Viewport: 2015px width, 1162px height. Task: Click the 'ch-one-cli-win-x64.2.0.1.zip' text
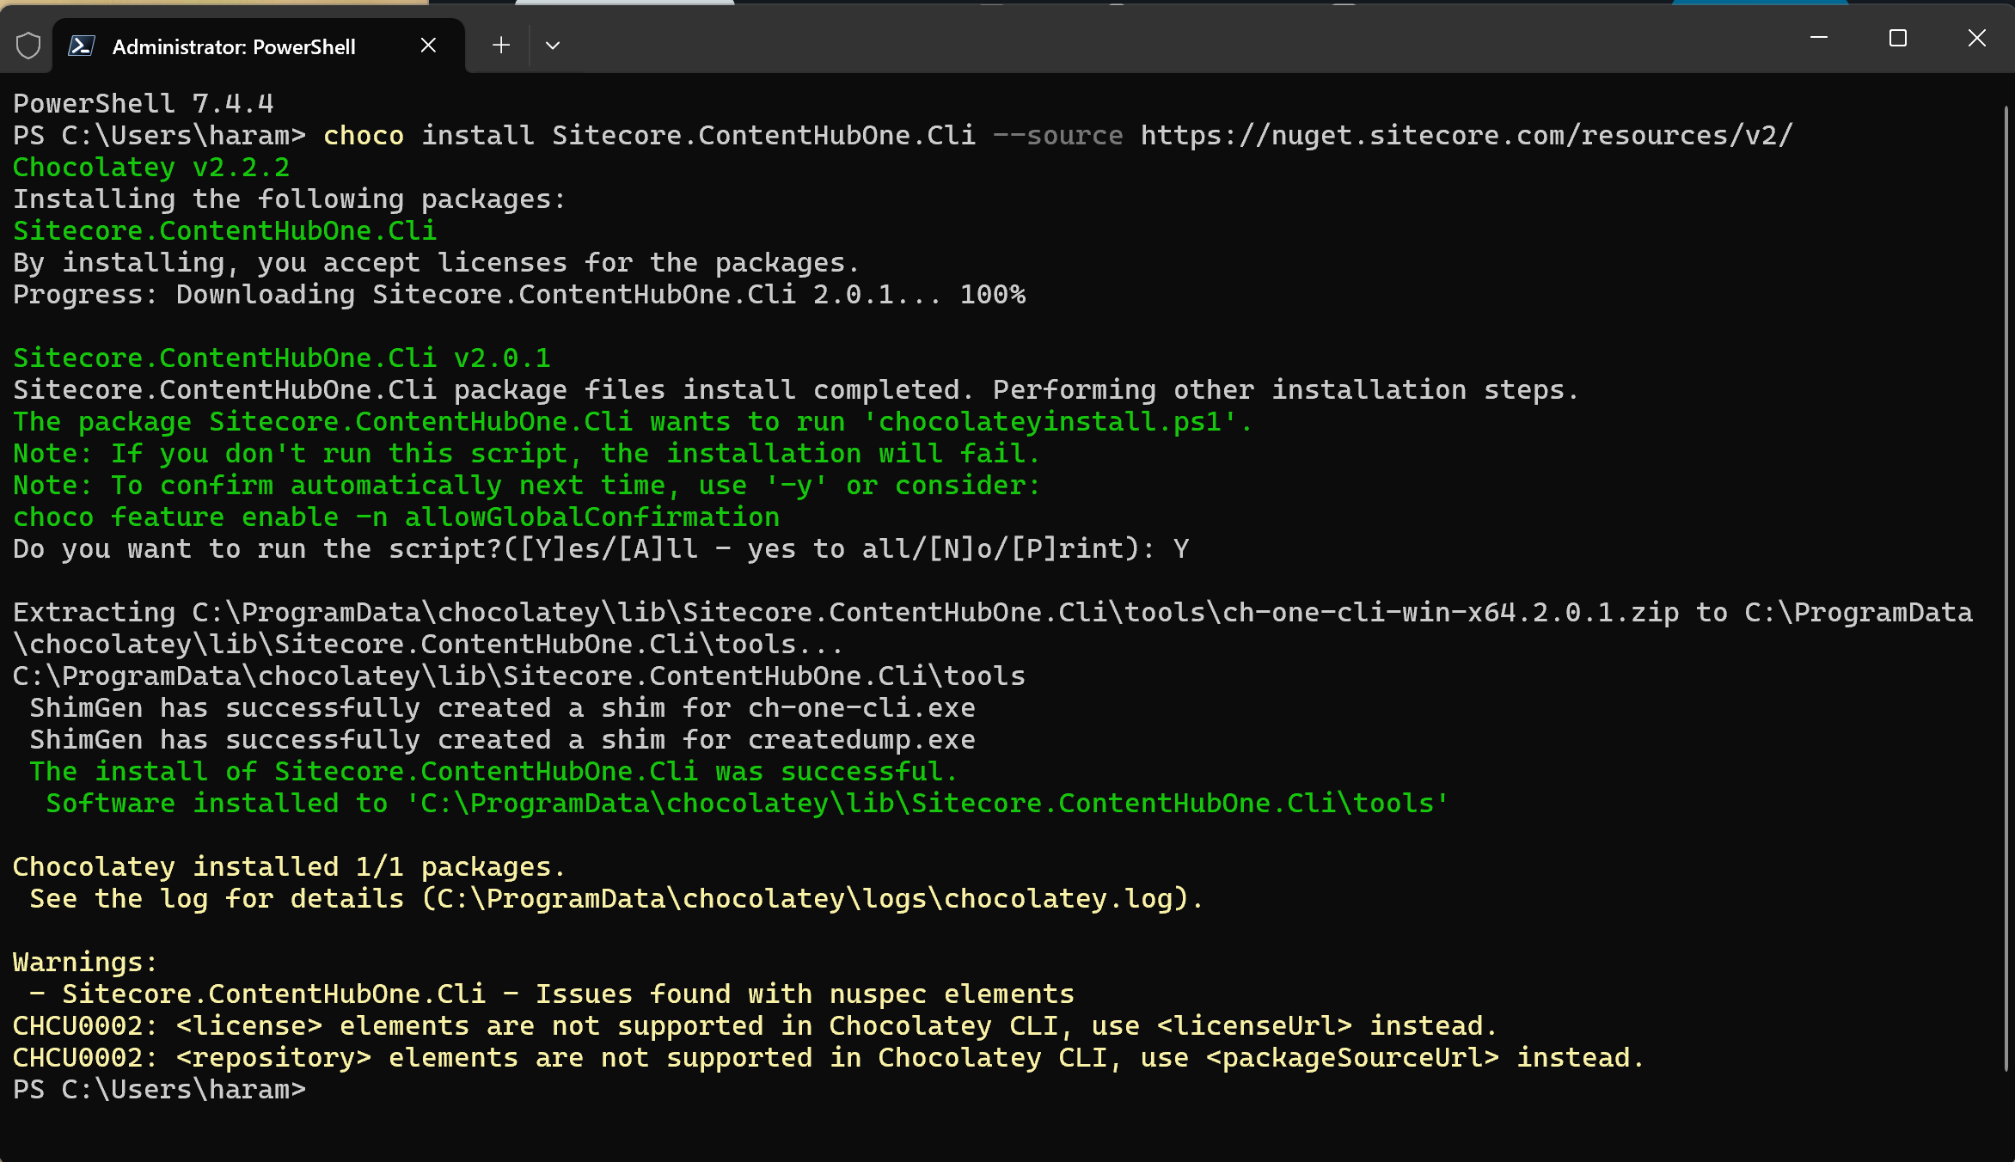click(1450, 613)
